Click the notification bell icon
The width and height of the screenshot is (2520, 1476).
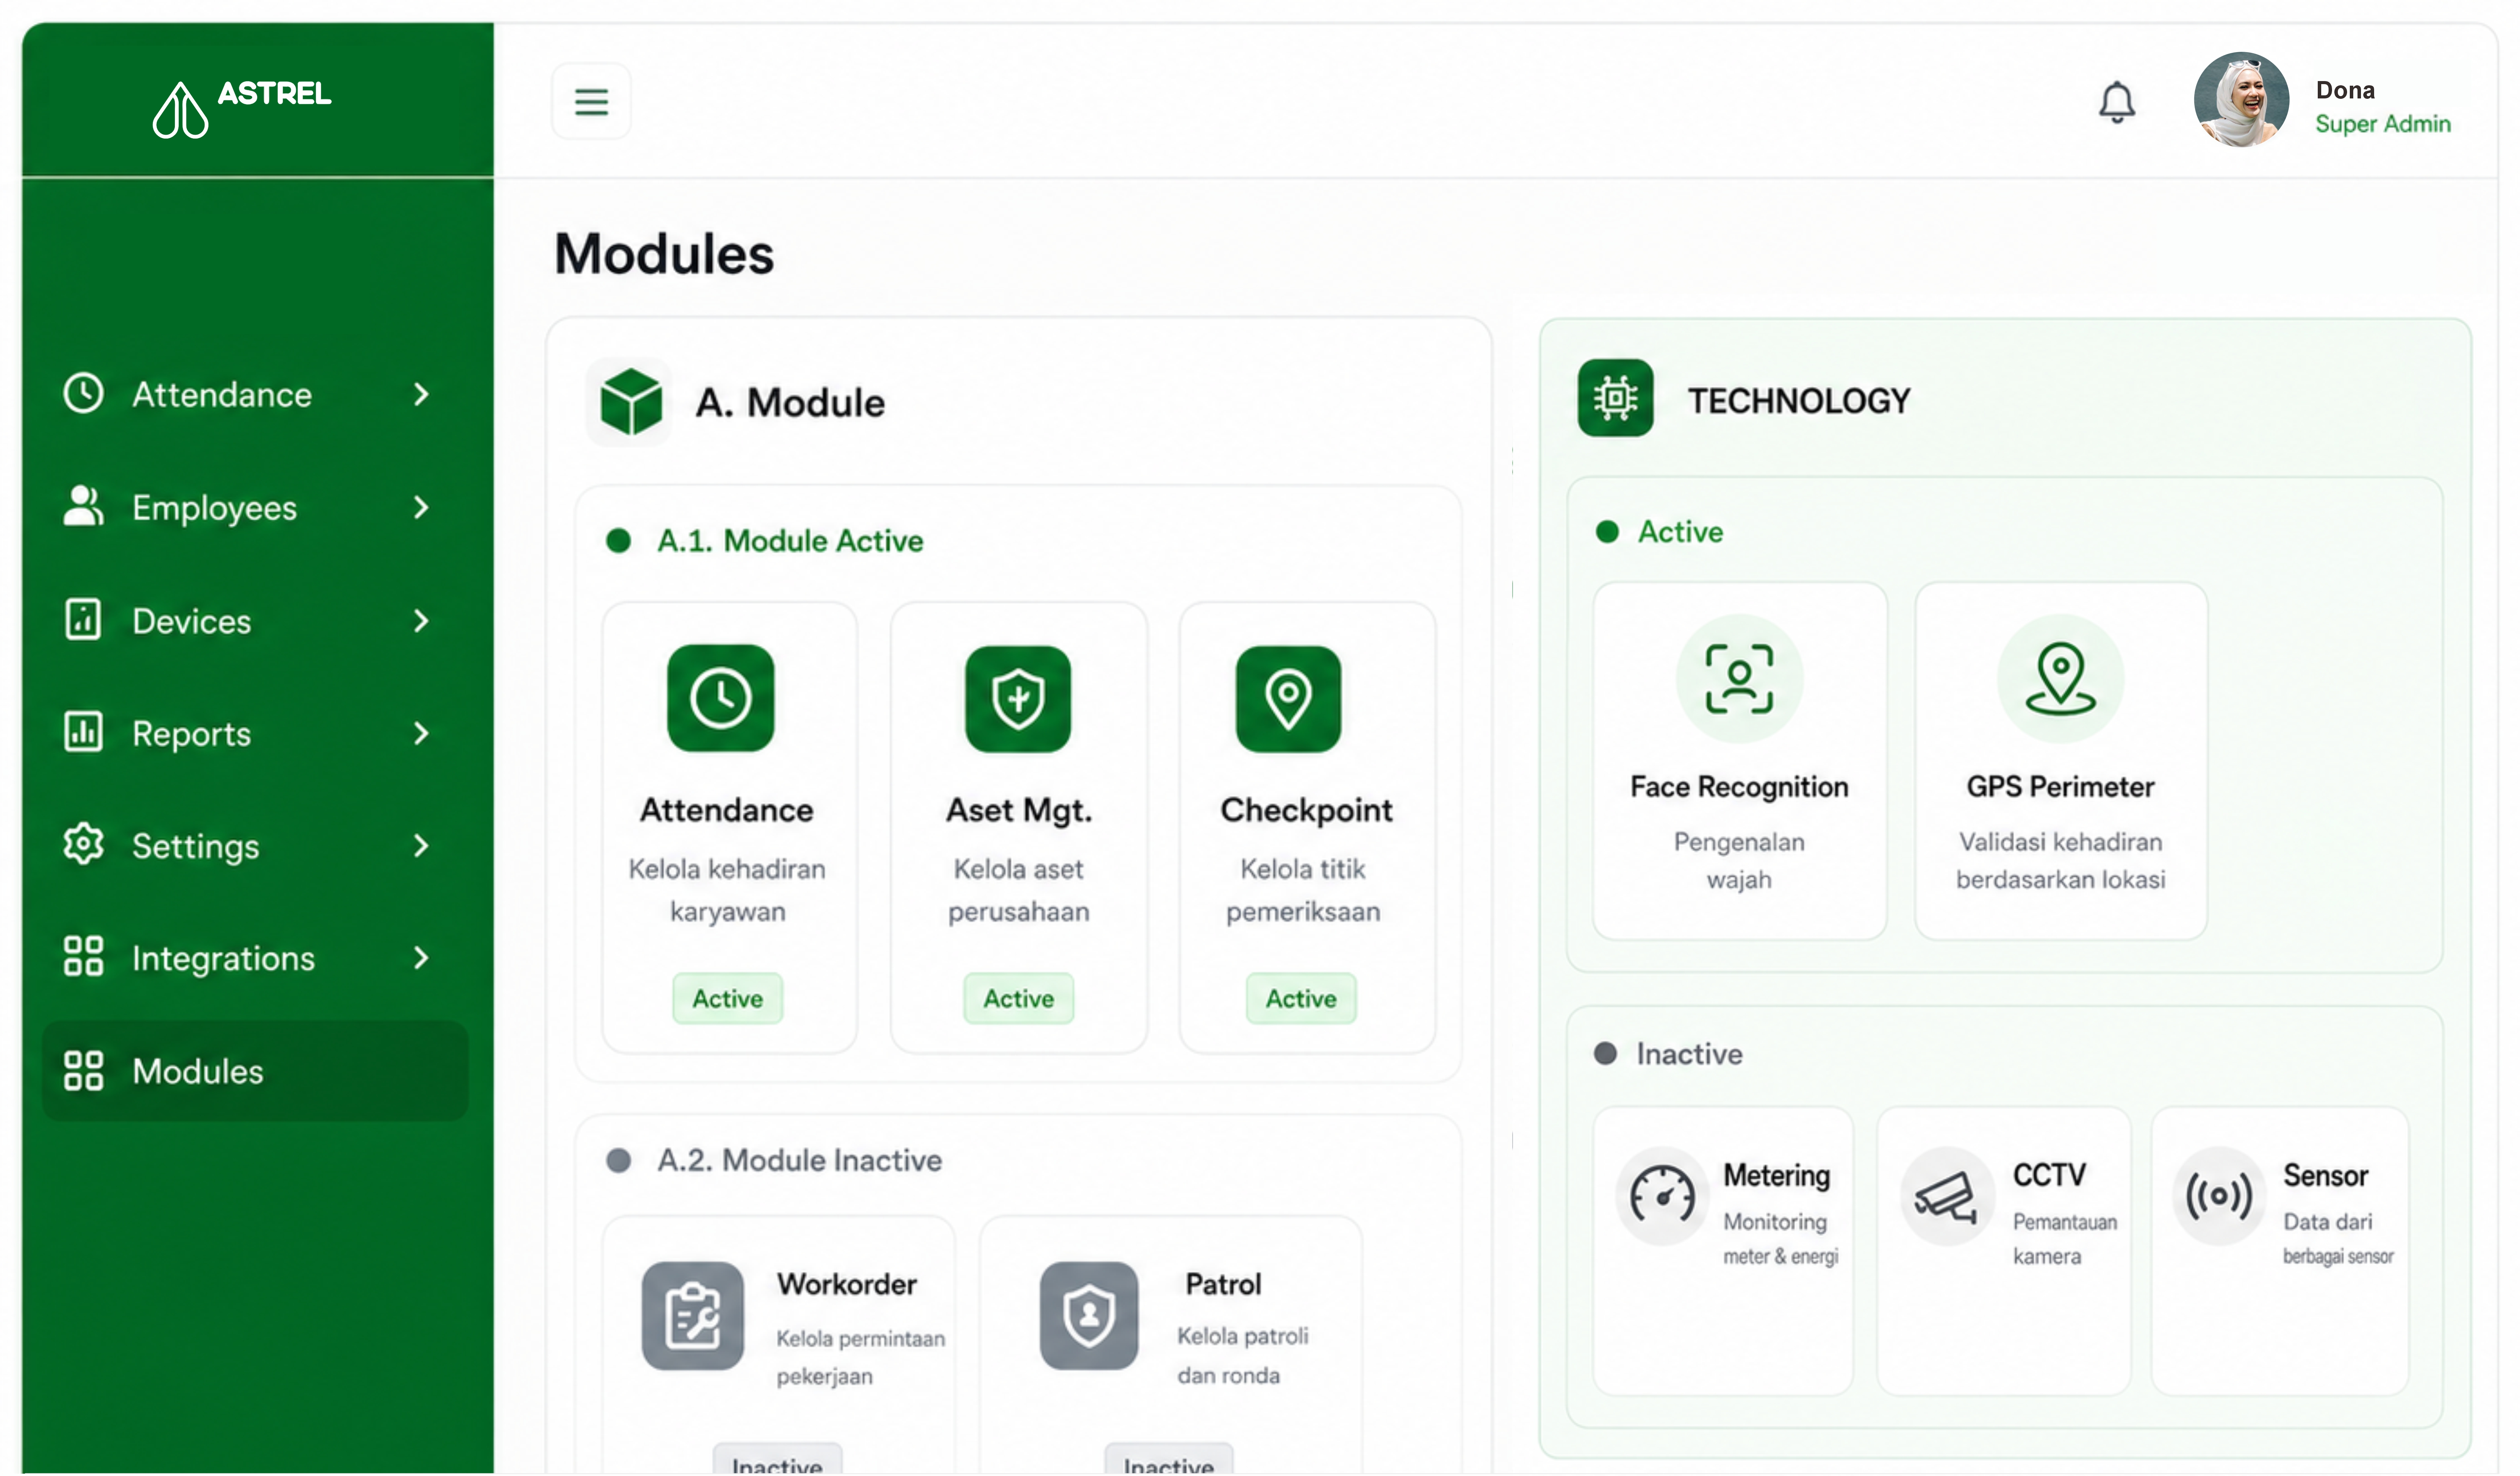(2116, 101)
